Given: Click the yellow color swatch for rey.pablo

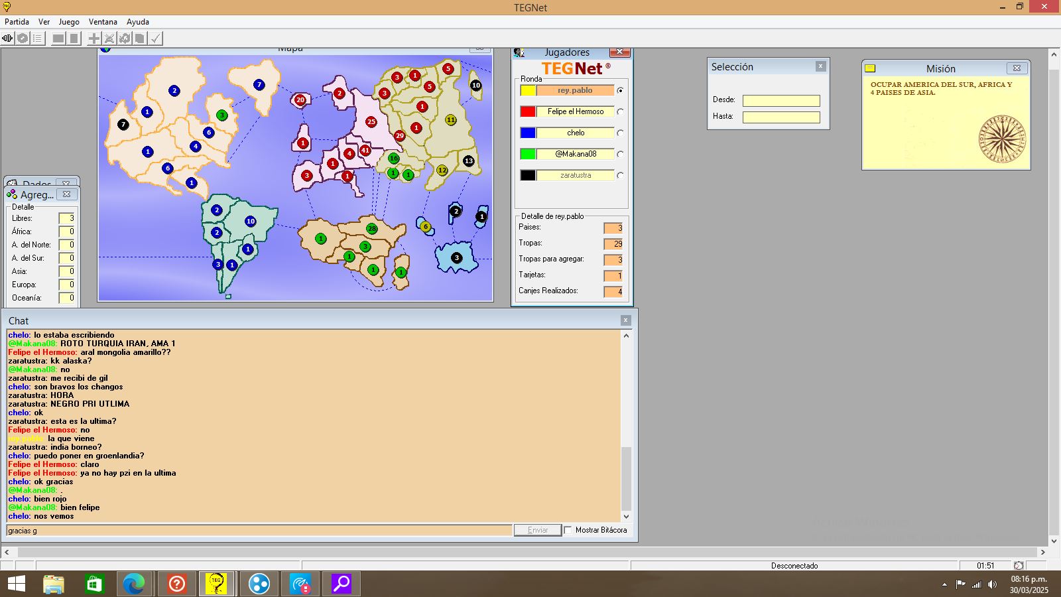Looking at the screenshot, I should pyautogui.click(x=528, y=90).
